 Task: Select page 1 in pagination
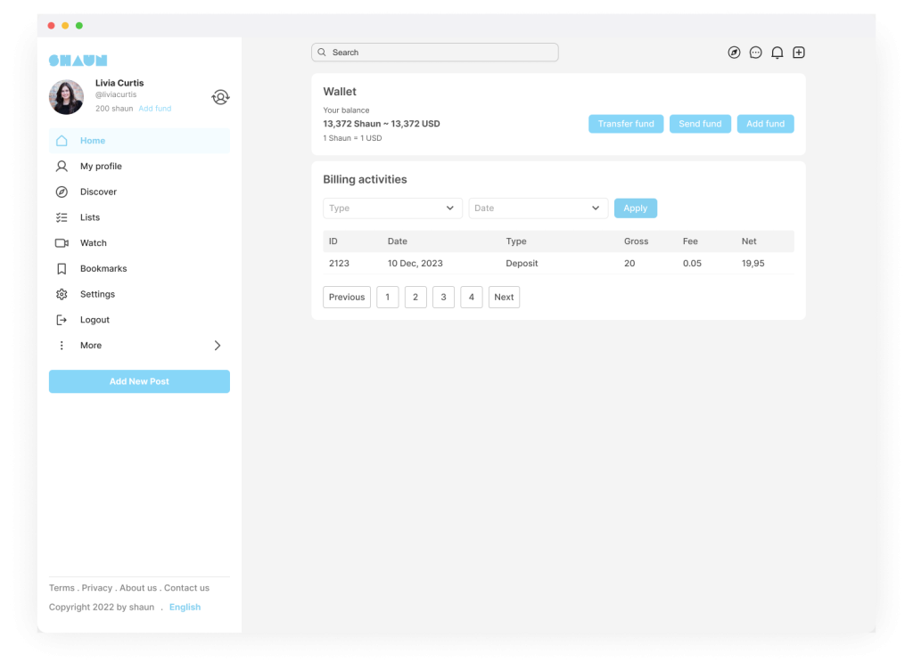click(x=387, y=298)
